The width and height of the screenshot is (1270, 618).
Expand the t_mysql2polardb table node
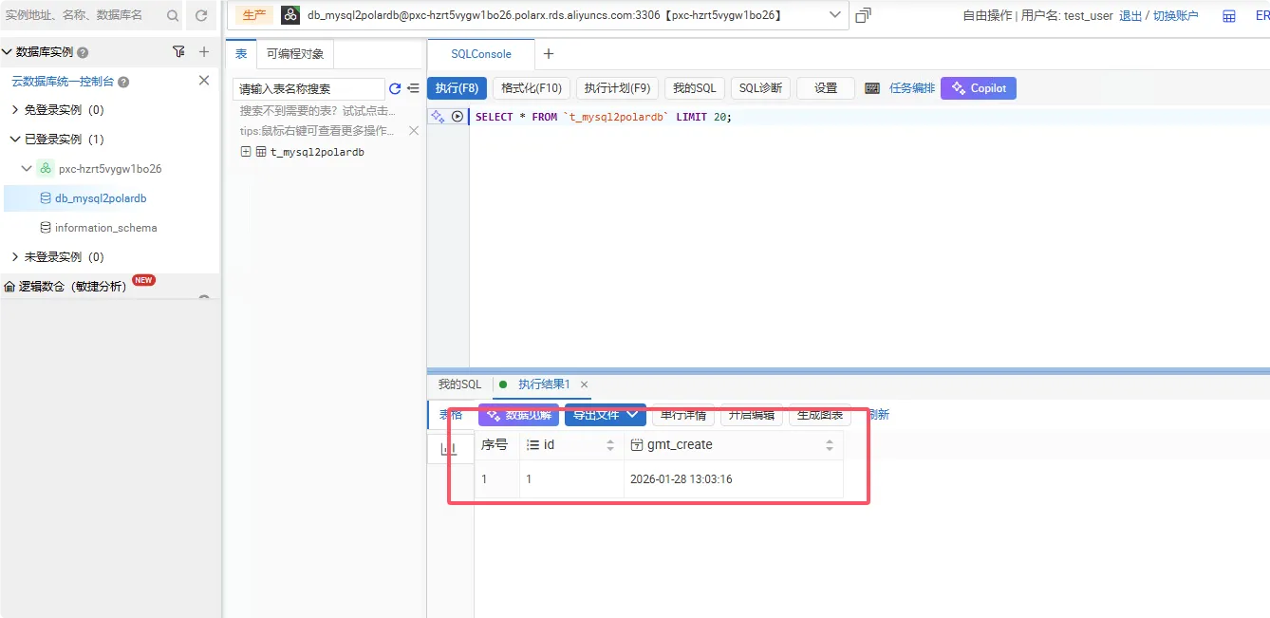click(245, 151)
